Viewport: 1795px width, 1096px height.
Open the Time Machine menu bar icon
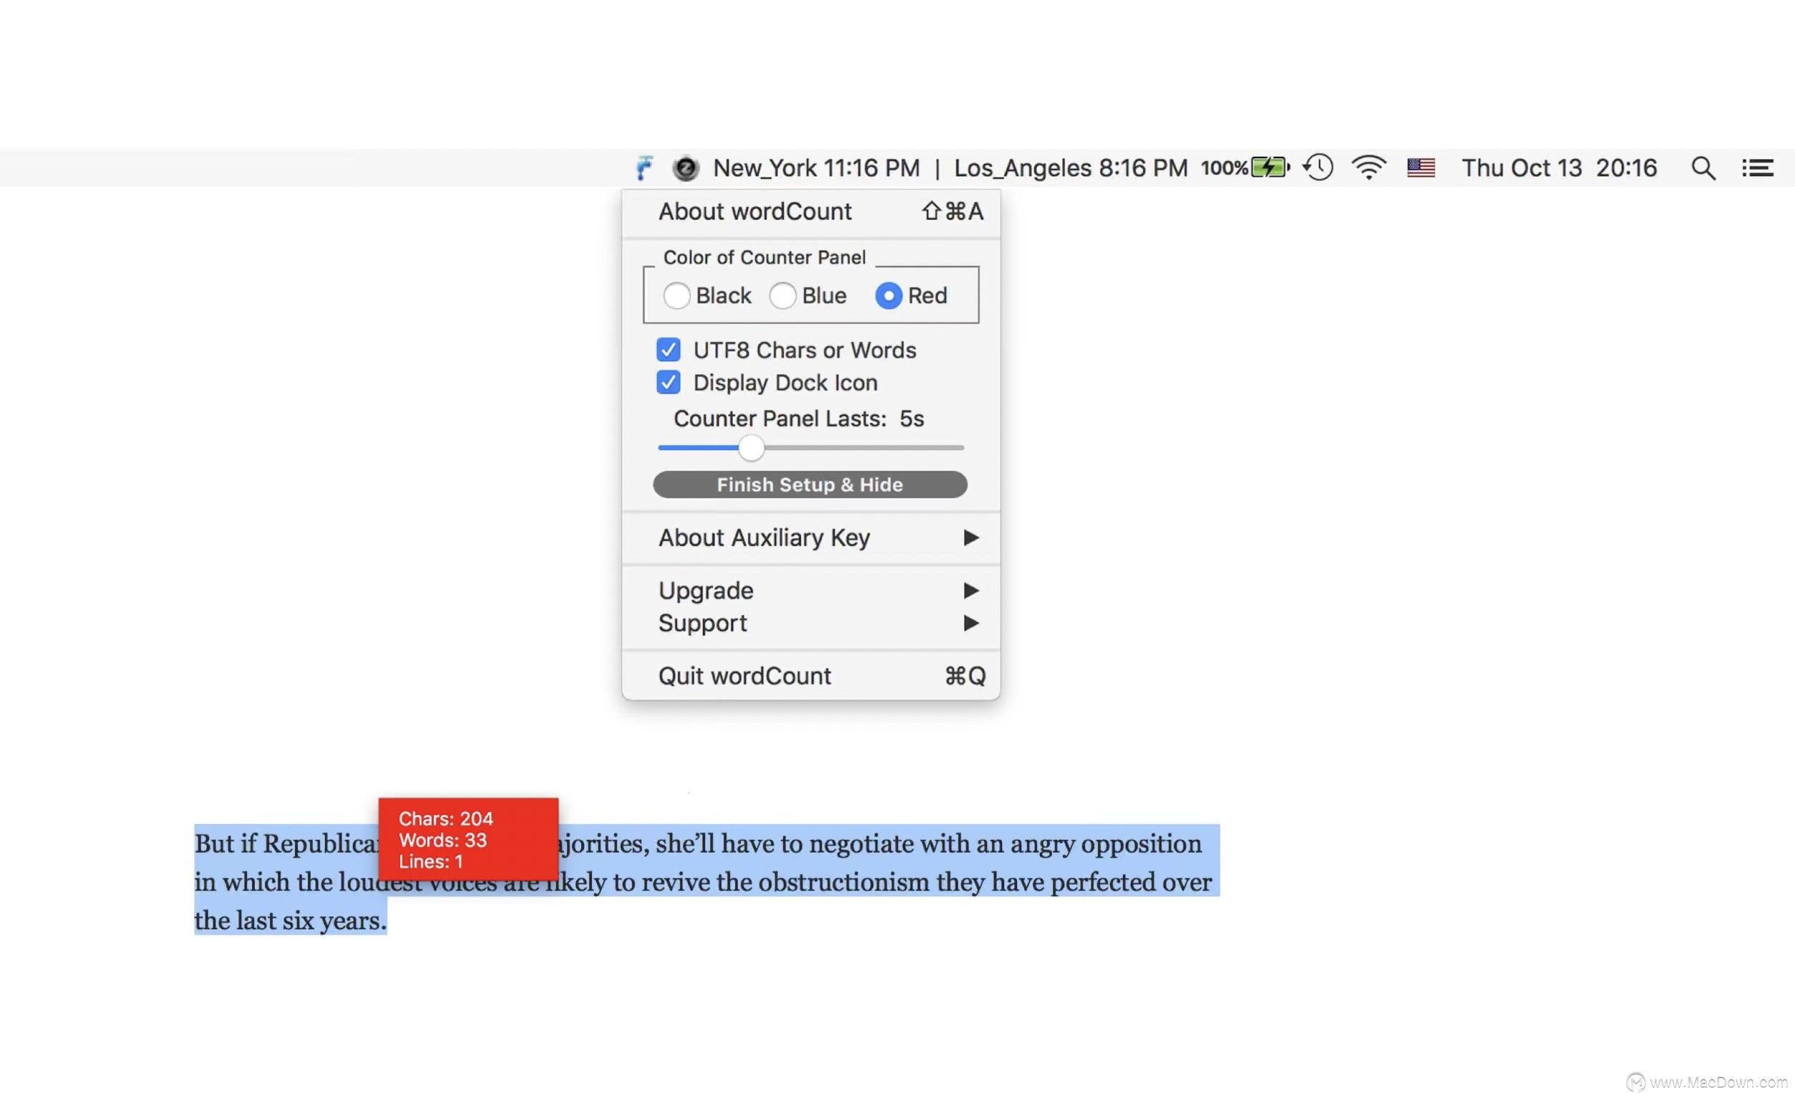tap(1318, 167)
